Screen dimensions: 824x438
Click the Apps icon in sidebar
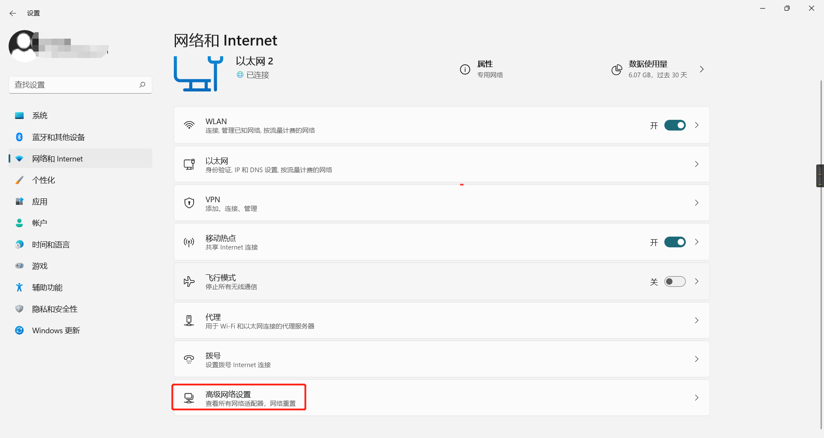point(19,201)
